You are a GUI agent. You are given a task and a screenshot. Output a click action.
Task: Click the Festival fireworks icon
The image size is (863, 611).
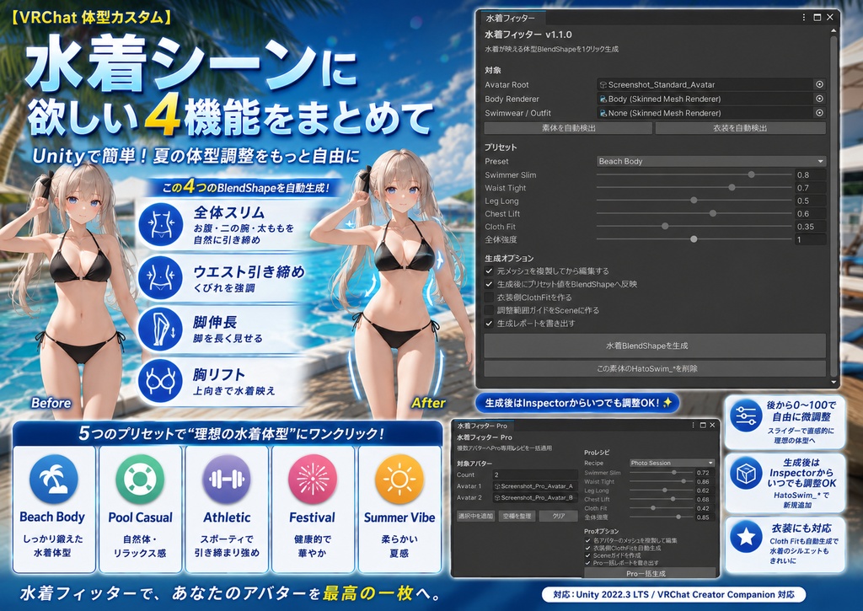click(x=313, y=479)
